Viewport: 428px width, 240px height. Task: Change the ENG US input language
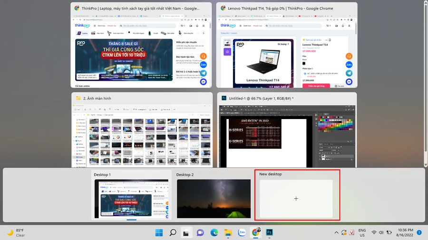click(x=362, y=233)
